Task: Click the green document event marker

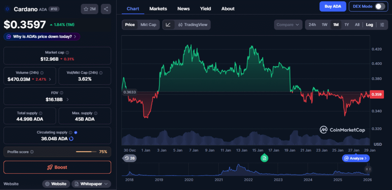Action: [x=265, y=158]
